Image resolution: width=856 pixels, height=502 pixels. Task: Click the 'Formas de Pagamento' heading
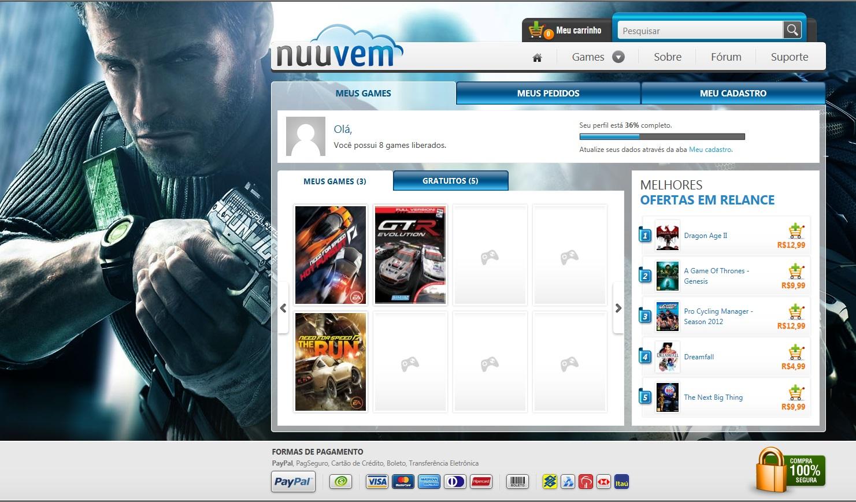317,452
